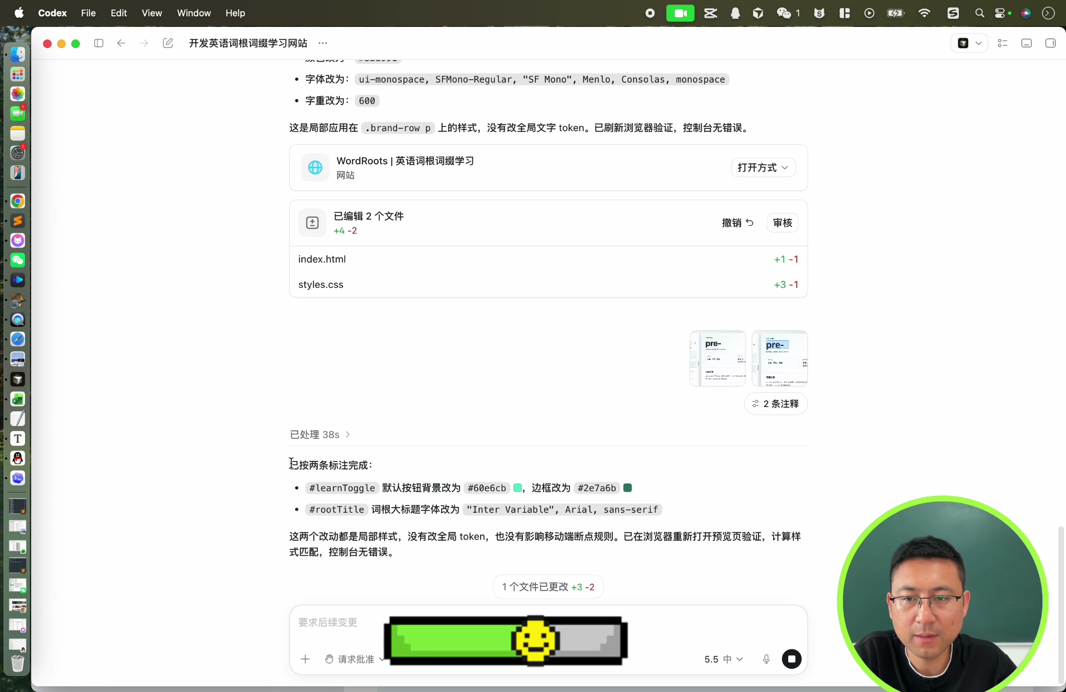The height and width of the screenshot is (692, 1066).
Task: Change the 5.5 中 model dropdown
Action: pyautogui.click(x=724, y=659)
